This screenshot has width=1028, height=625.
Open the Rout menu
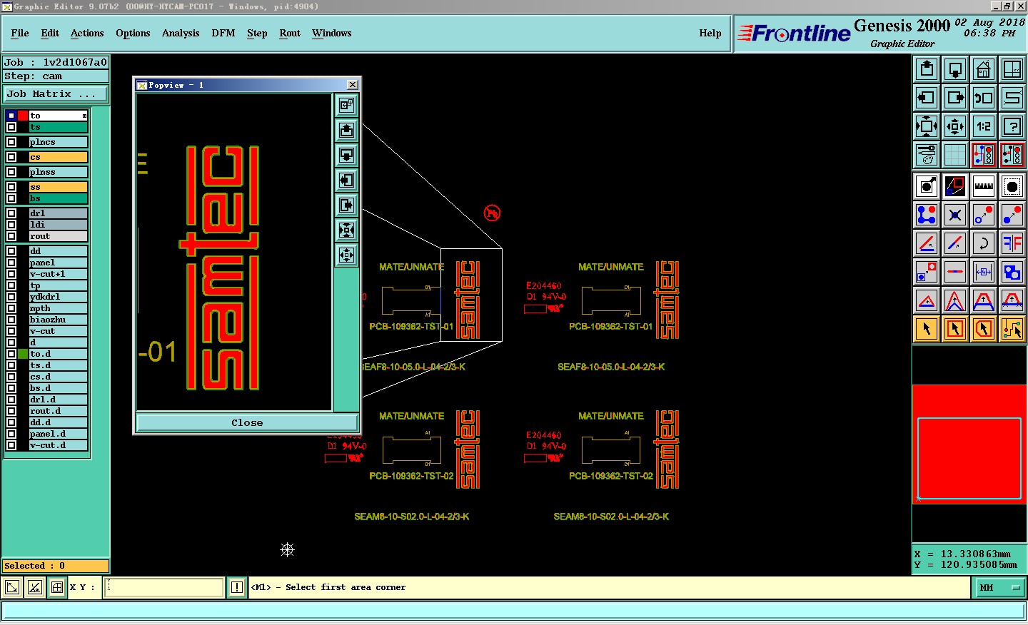pos(290,33)
